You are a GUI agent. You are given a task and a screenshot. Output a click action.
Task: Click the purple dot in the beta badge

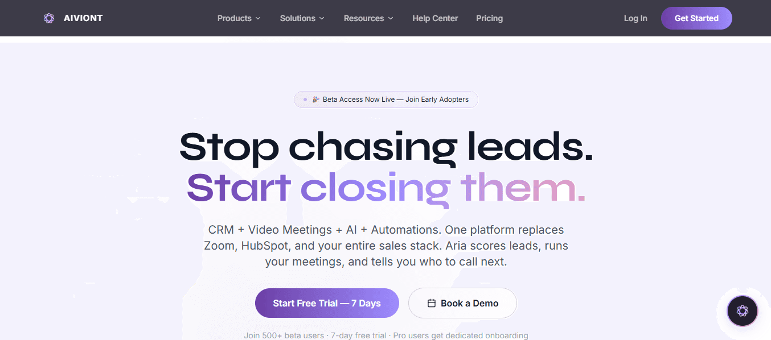(305, 99)
